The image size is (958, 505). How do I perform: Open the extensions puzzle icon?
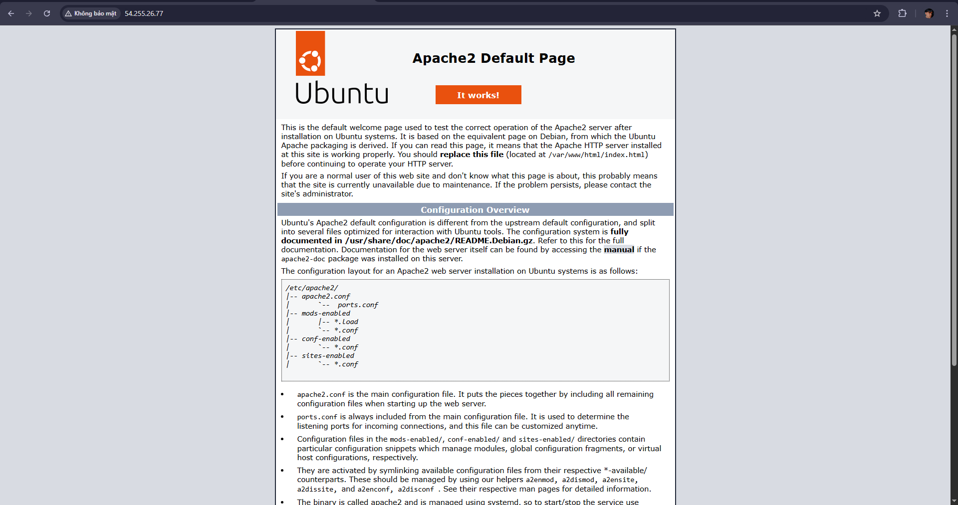pos(902,13)
